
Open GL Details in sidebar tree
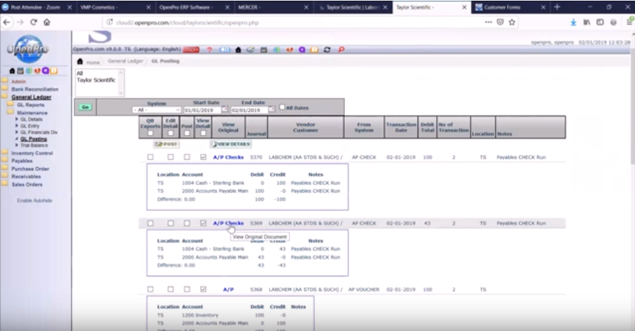tap(31, 120)
